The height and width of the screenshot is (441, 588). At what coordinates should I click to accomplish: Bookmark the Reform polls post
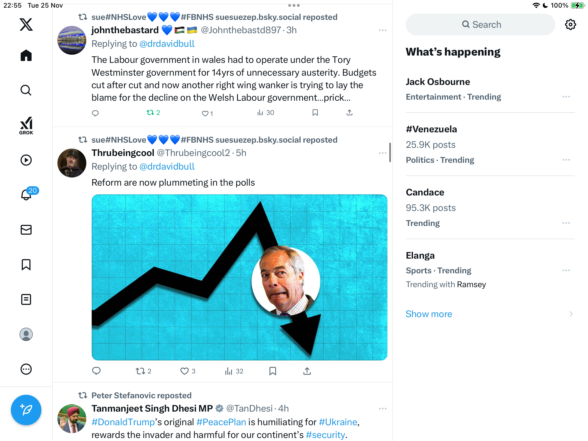pos(273,371)
